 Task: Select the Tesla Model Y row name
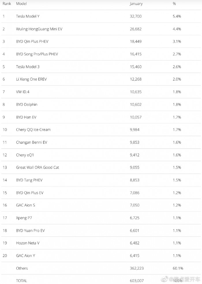click(28, 16)
